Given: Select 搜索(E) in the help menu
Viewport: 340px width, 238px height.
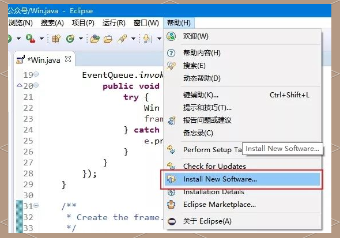Looking at the screenshot, I should 242,66.
